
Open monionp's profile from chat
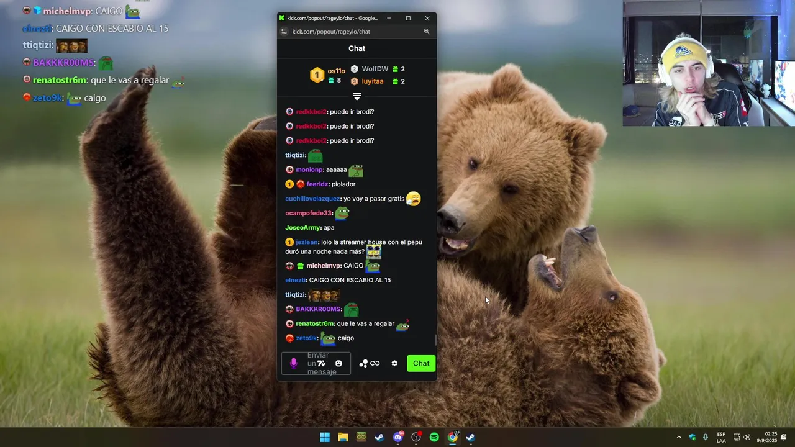[x=309, y=169]
